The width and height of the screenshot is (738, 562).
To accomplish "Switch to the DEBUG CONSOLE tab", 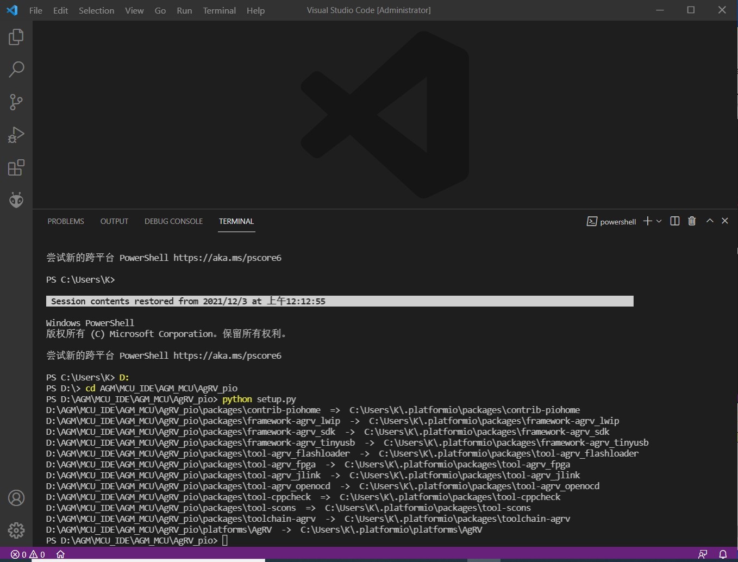I will point(173,221).
